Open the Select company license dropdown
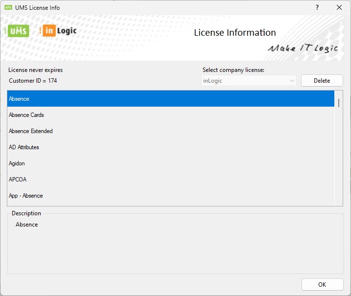Image resolution: width=351 pixels, height=296 pixels. (249, 81)
